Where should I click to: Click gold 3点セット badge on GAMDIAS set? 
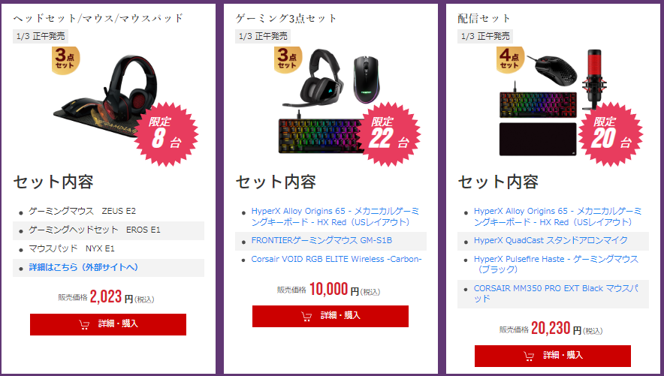[x=65, y=60]
